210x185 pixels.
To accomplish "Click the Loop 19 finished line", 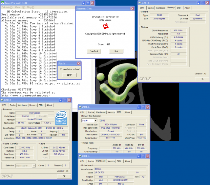I will point(31,80).
